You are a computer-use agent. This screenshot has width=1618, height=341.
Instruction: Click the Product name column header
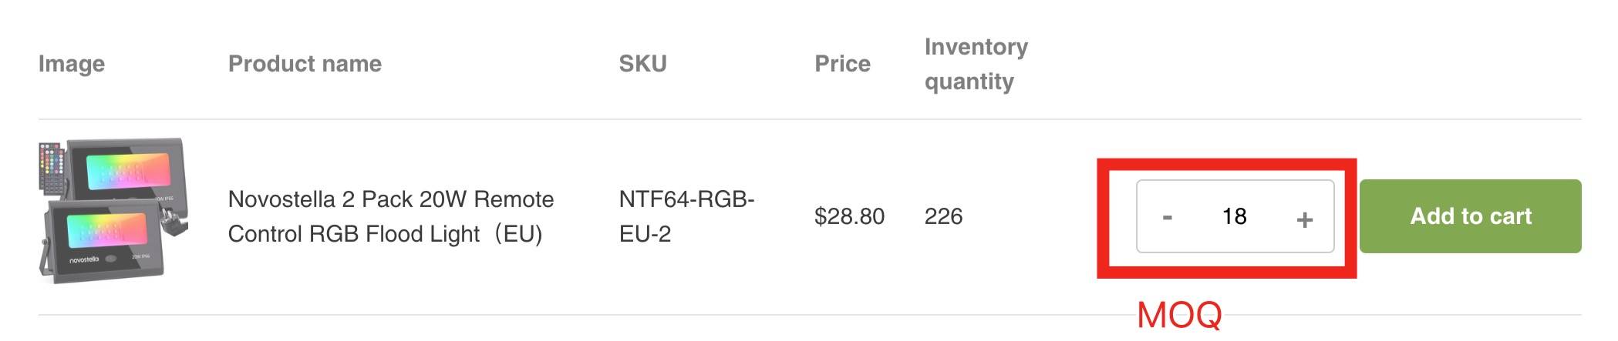pyautogui.click(x=305, y=64)
